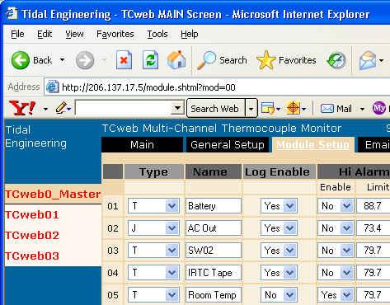Open the TCweb03 module link
This screenshot has height=305, width=390.
[32, 256]
